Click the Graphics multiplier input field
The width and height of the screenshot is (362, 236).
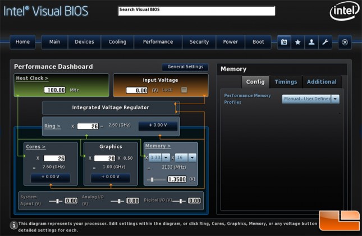(x=104, y=158)
